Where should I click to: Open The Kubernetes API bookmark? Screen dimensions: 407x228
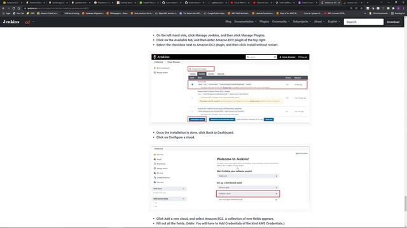(191, 13)
